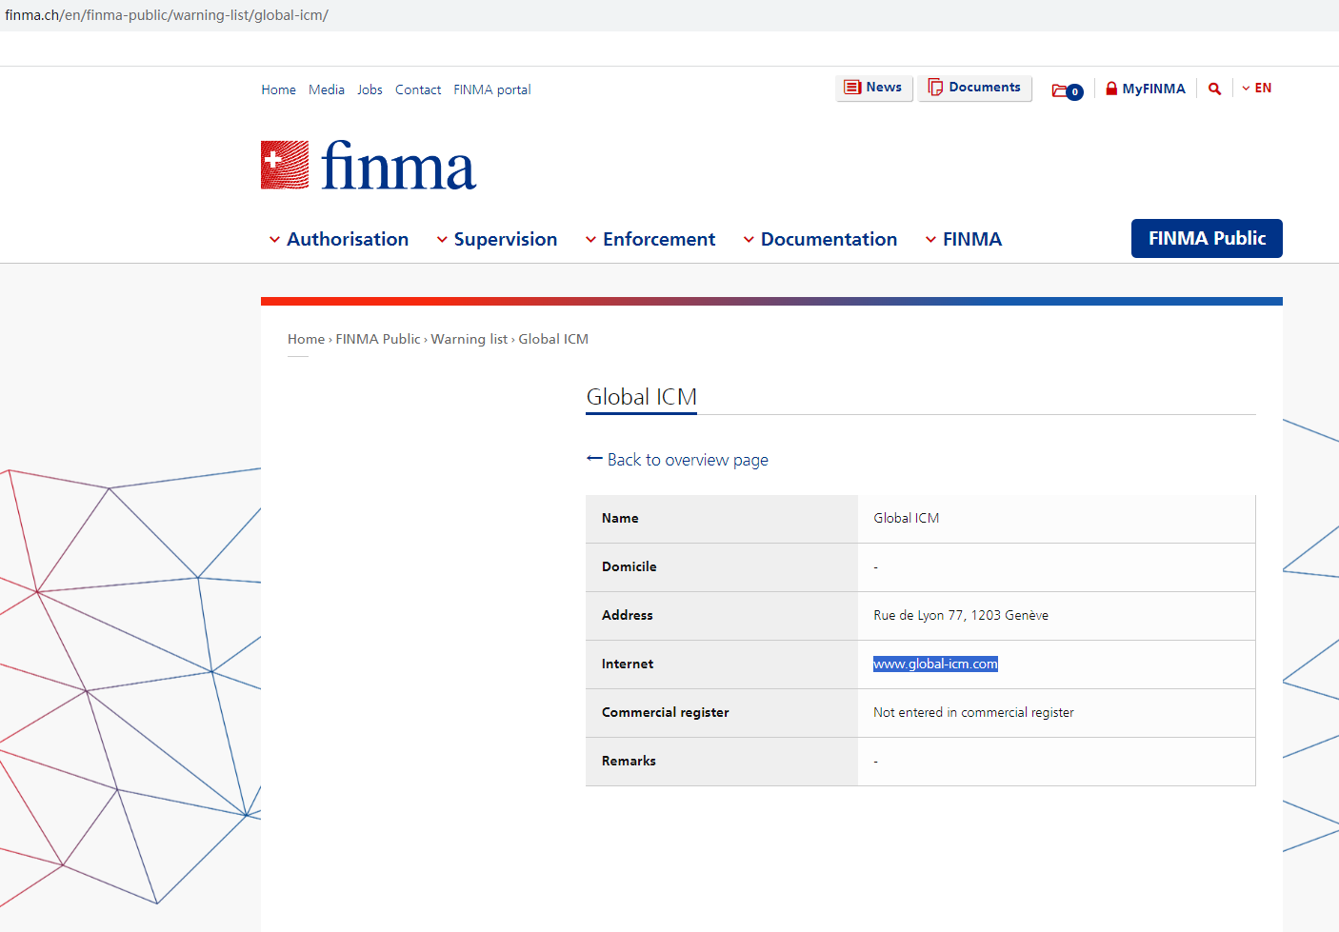Click the Documents button

tap(974, 88)
